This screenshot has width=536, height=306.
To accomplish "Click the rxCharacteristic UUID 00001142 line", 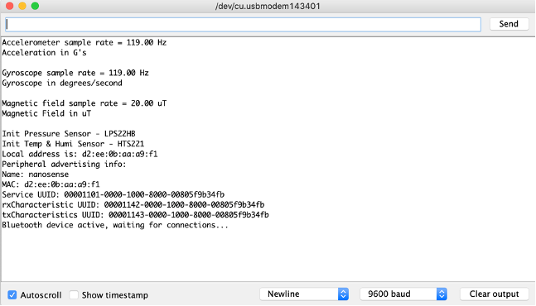I will (x=133, y=204).
